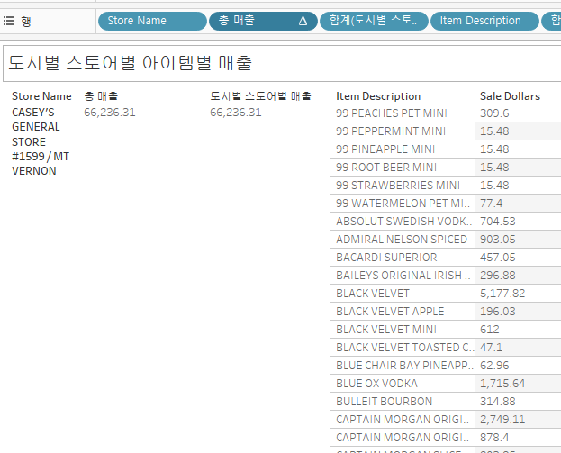The width and height of the screenshot is (561, 453).
Task: Click the Item Description column header
Action: click(x=378, y=96)
